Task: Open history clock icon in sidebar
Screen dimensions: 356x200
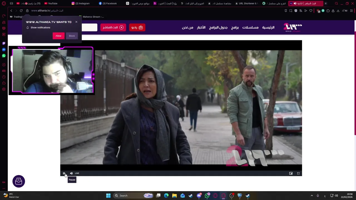Action: pyautogui.click(x=4, y=77)
